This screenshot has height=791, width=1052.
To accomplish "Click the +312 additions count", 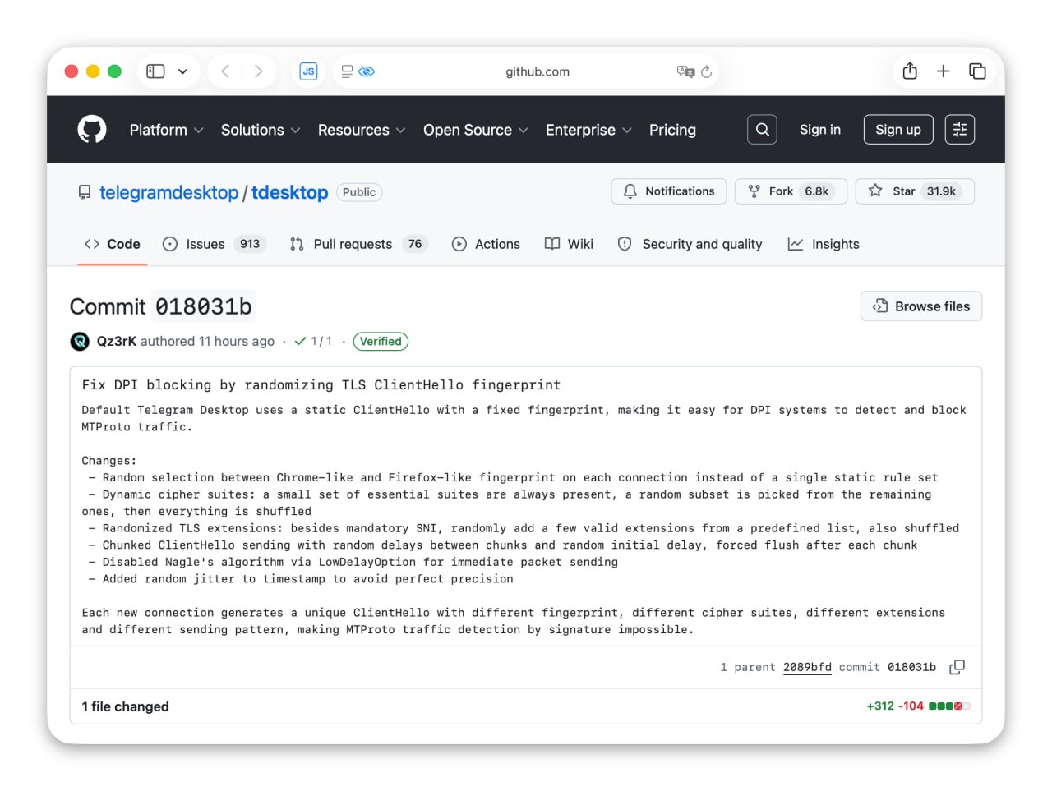I will click(880, 706).
